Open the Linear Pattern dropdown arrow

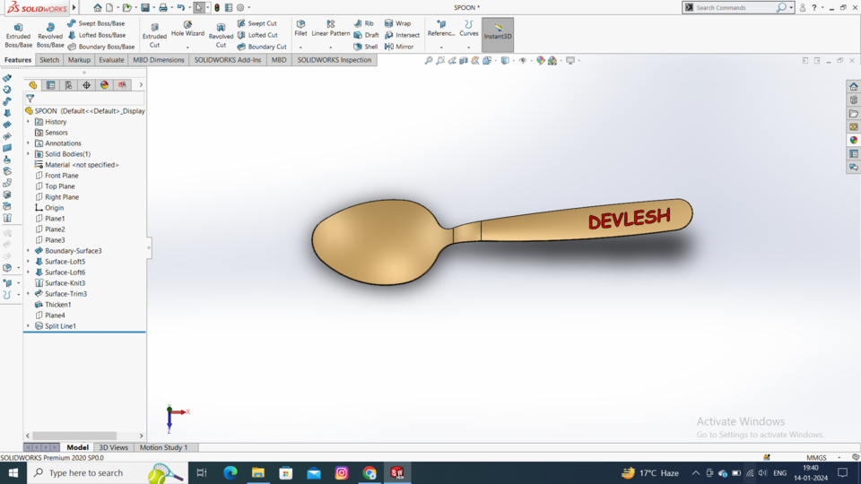click(x=331, y=48)
